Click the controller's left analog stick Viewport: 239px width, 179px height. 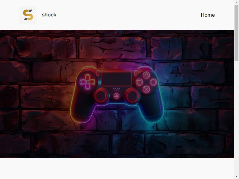click(x=101, y=96)
